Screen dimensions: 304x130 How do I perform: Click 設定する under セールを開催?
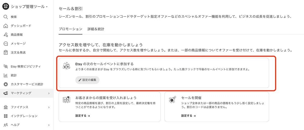188,116
